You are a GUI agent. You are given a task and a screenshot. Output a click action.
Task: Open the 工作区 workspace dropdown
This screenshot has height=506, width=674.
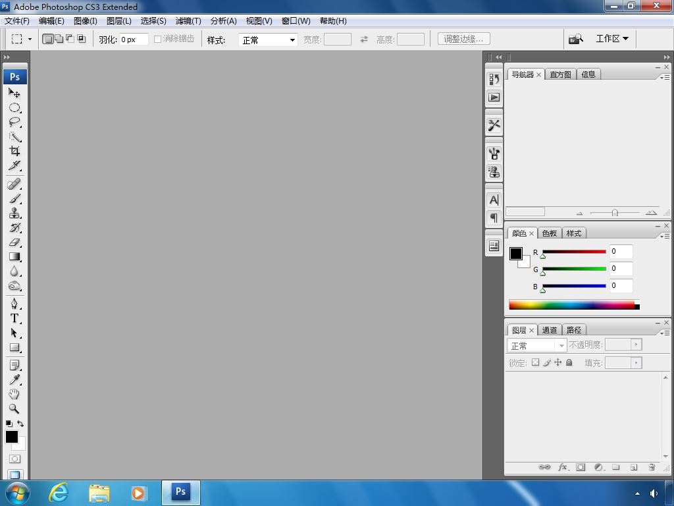click(x=612, y=39)
